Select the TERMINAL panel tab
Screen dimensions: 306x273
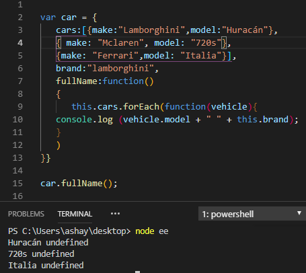tap(75, 214)
